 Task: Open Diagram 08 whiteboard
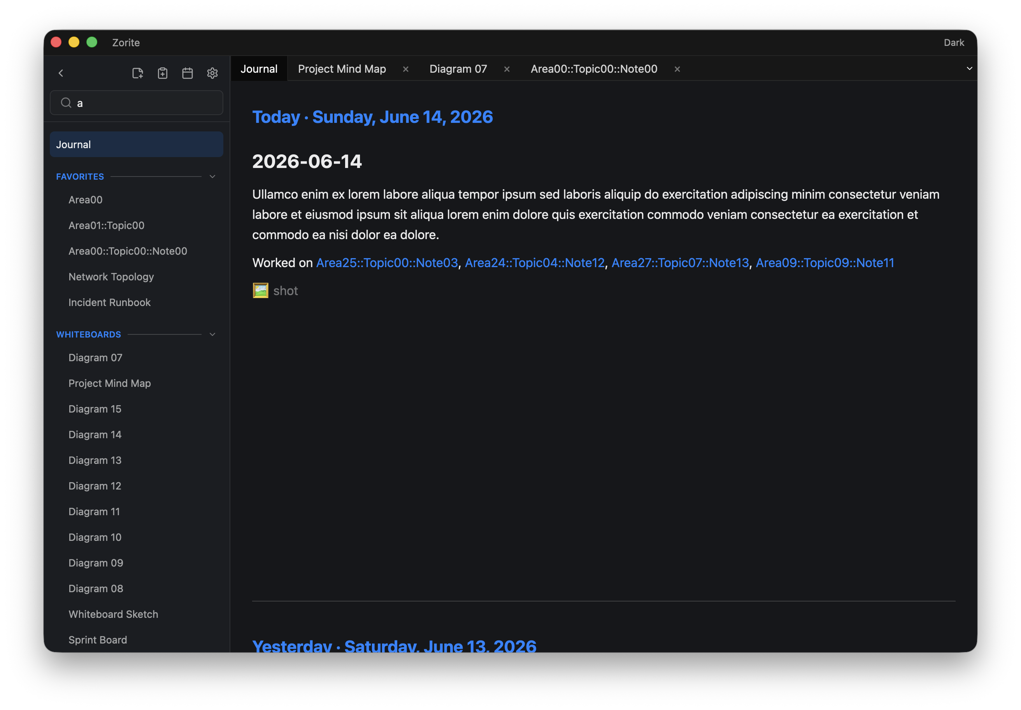pos(96,588)
